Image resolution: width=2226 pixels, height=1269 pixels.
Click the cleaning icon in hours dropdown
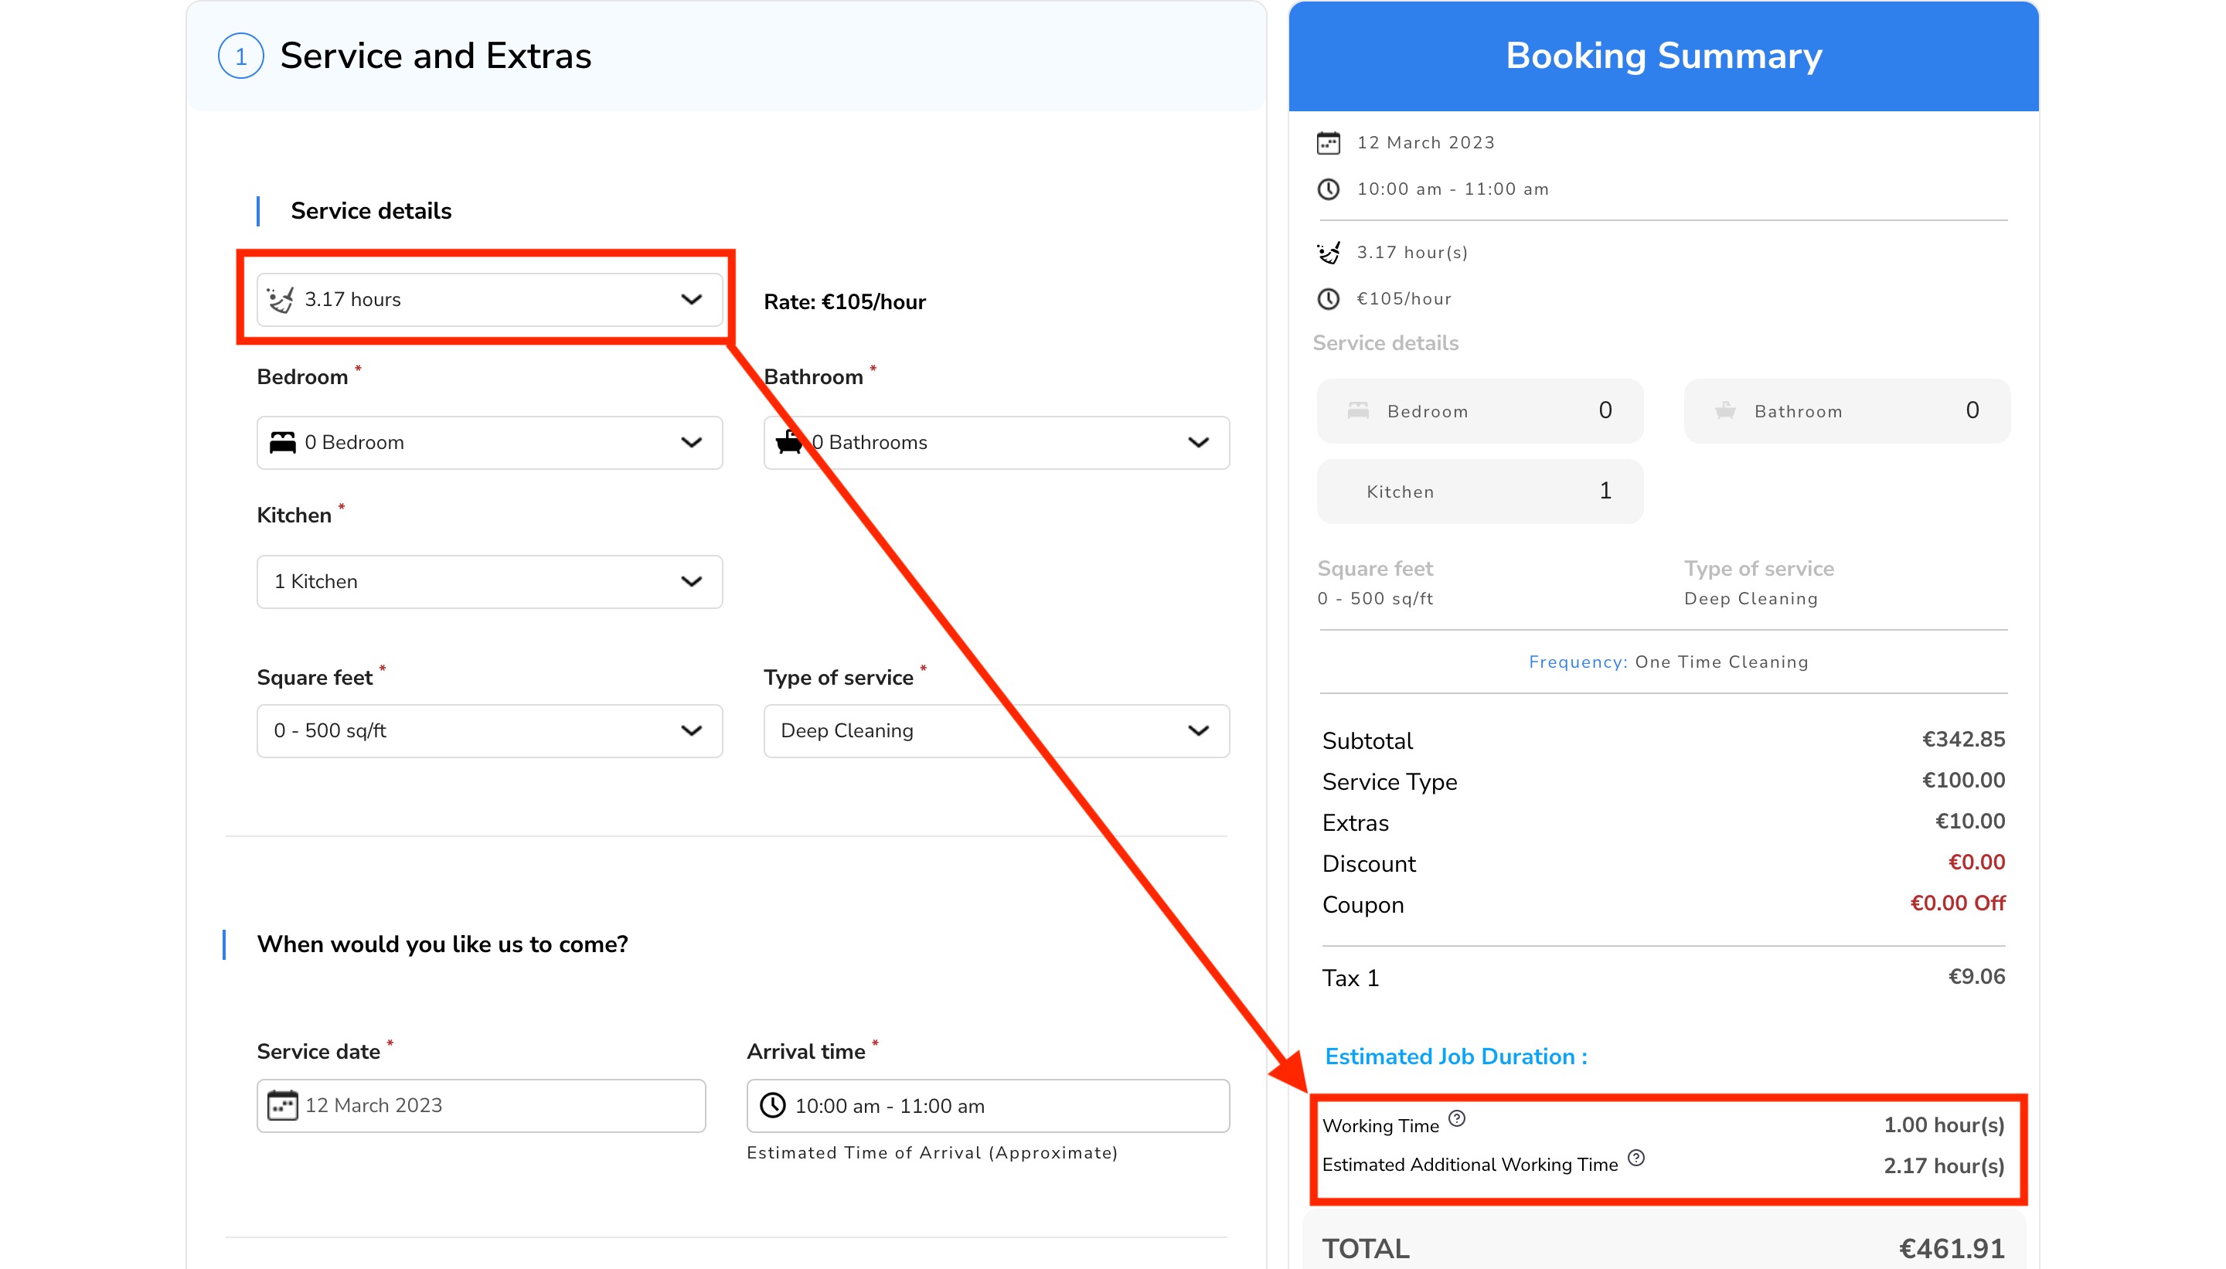tap(281, 300)
